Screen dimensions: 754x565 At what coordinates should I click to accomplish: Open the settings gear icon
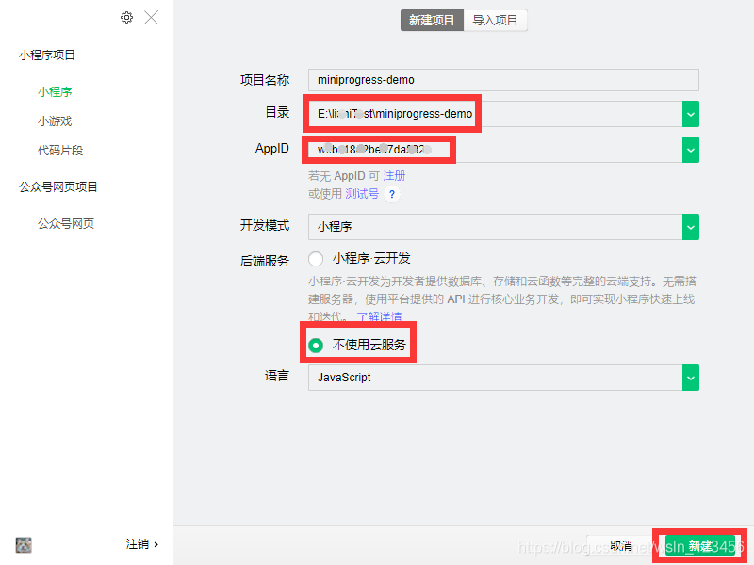(126, 17)
